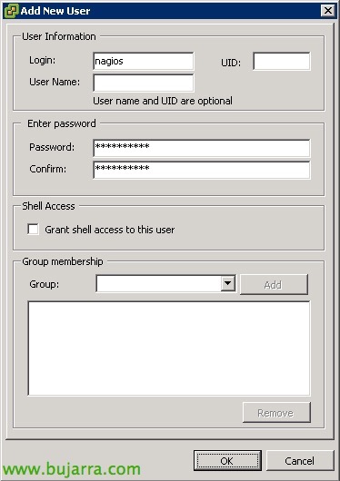Click the 'User name and UID are optional' hint
The height and width of the screenshot is (481, 340).
pos(163,101)
